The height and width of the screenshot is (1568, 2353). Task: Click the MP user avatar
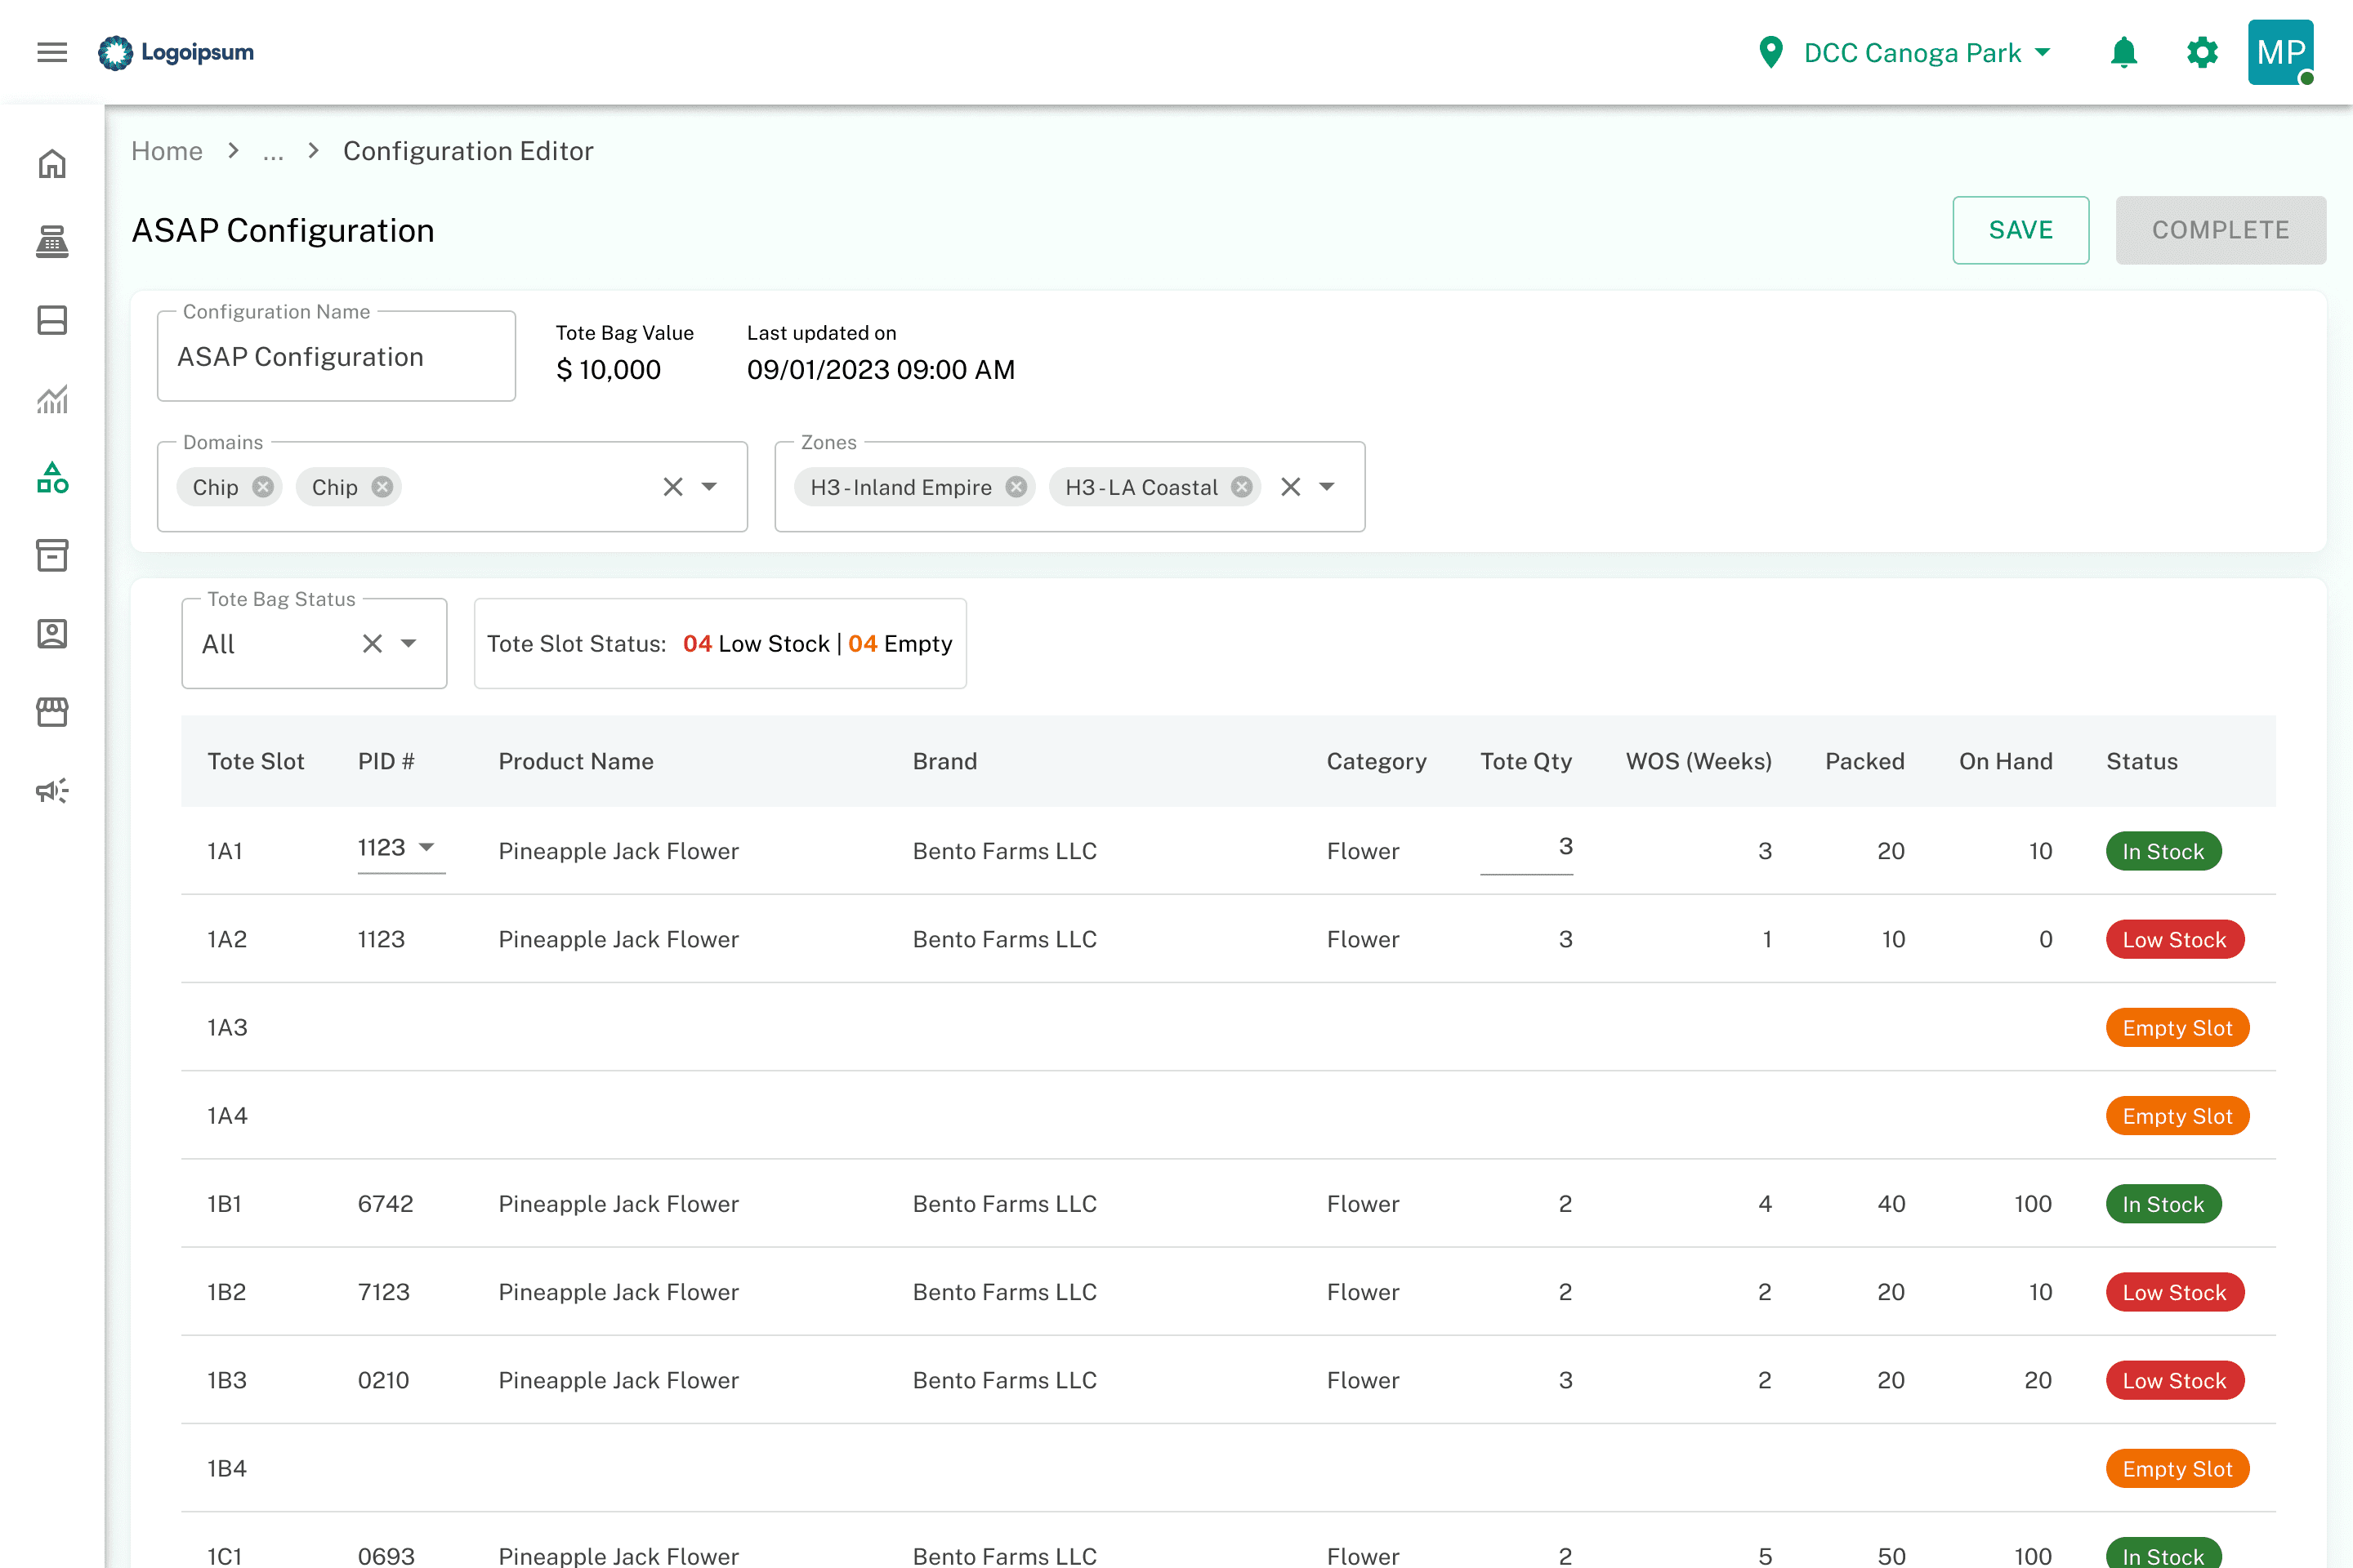click(2280, 52)
